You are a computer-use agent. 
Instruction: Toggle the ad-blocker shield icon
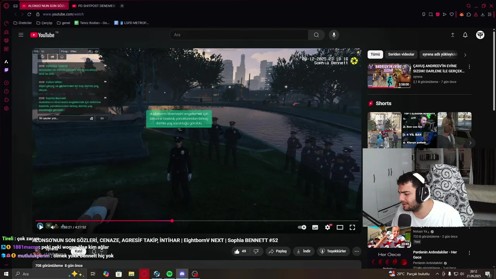[437, 14]
